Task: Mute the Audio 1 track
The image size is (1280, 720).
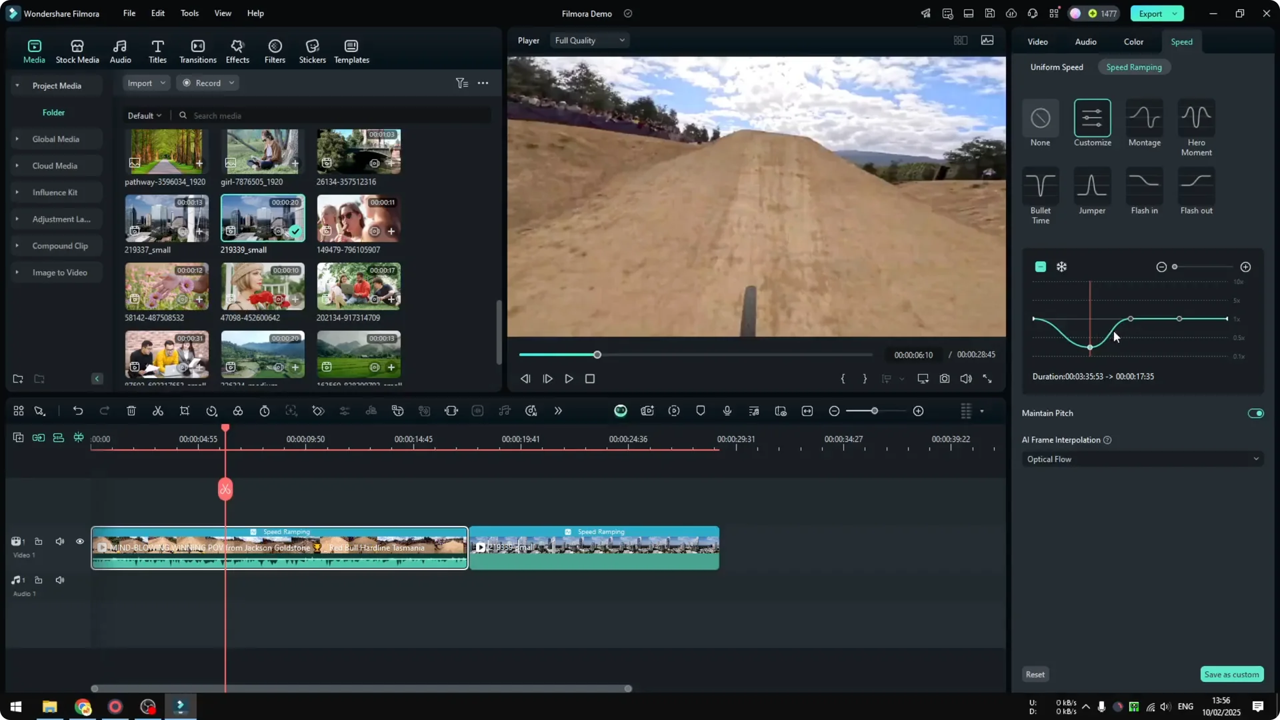Action: point(59,579)
